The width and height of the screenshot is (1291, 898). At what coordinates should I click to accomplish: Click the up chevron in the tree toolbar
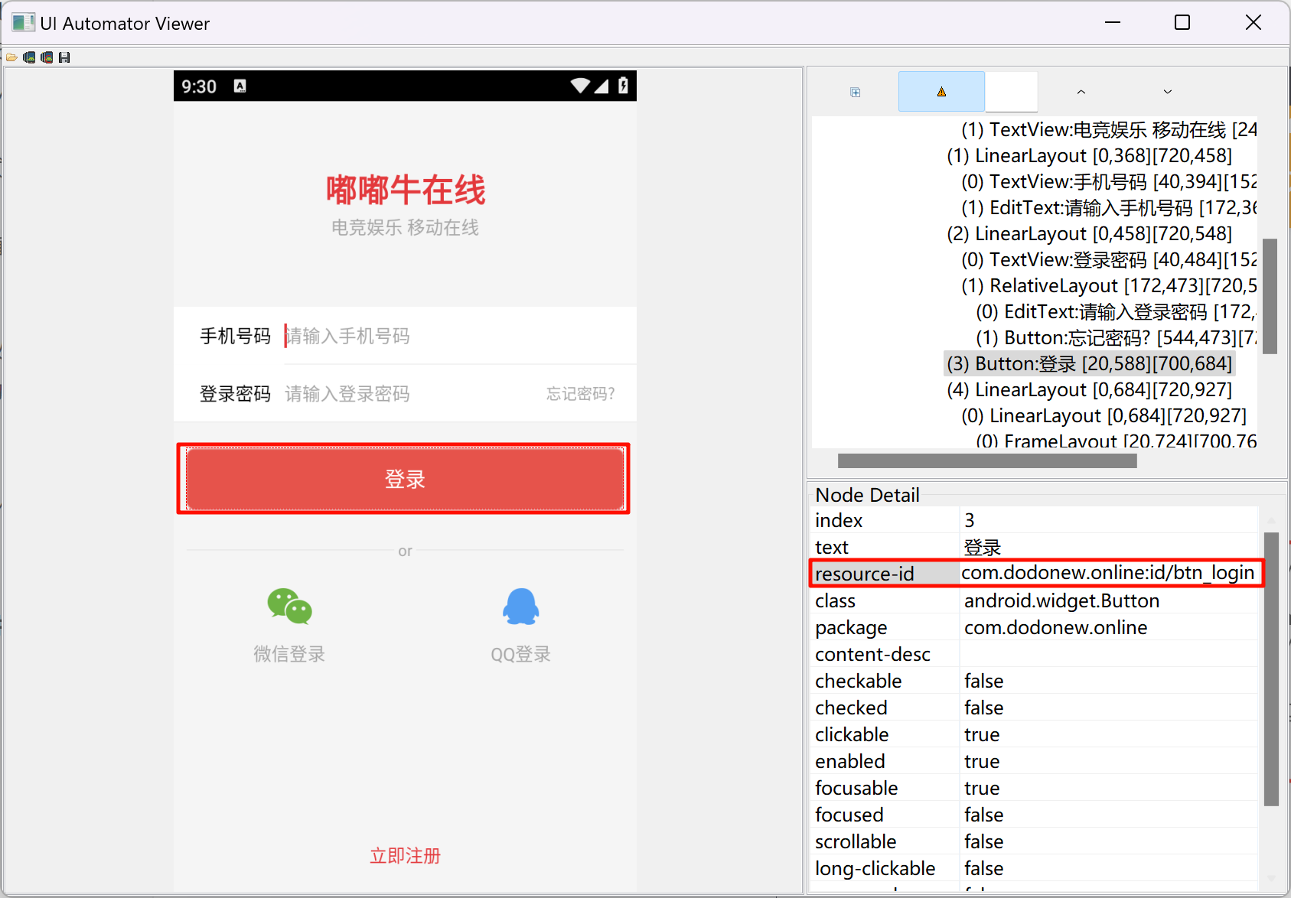click(x=1081, y=92)
